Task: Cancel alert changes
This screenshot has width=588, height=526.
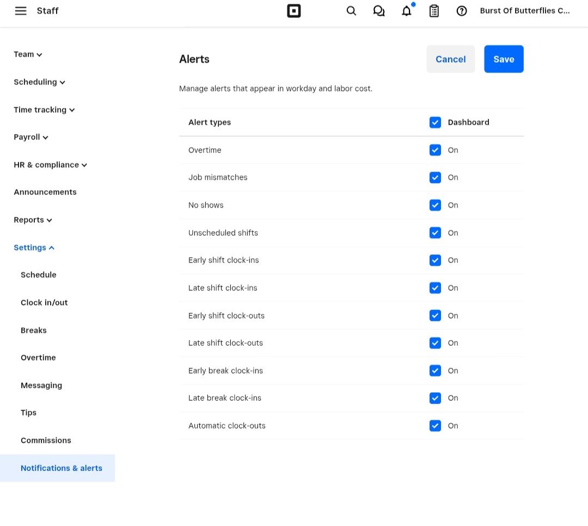Action: click(x=450, y=59)
